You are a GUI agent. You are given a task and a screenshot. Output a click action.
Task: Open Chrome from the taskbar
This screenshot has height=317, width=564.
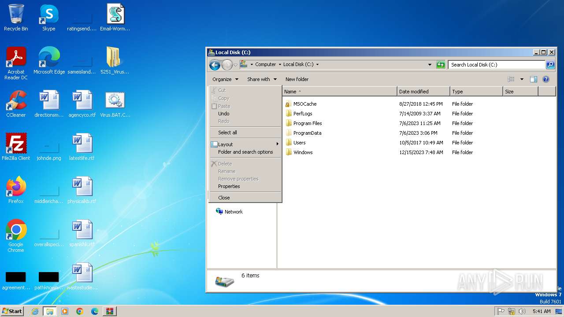(x=80, y=311)
